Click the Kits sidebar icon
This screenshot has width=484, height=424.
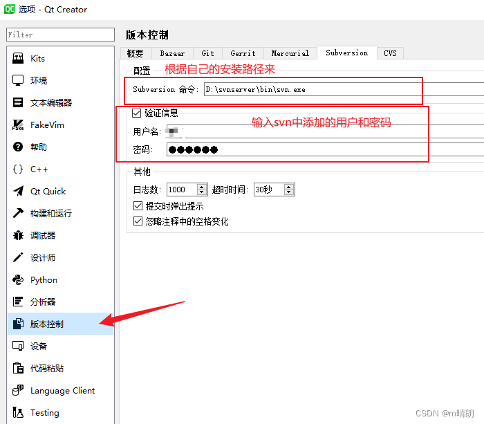pos(18,58)
